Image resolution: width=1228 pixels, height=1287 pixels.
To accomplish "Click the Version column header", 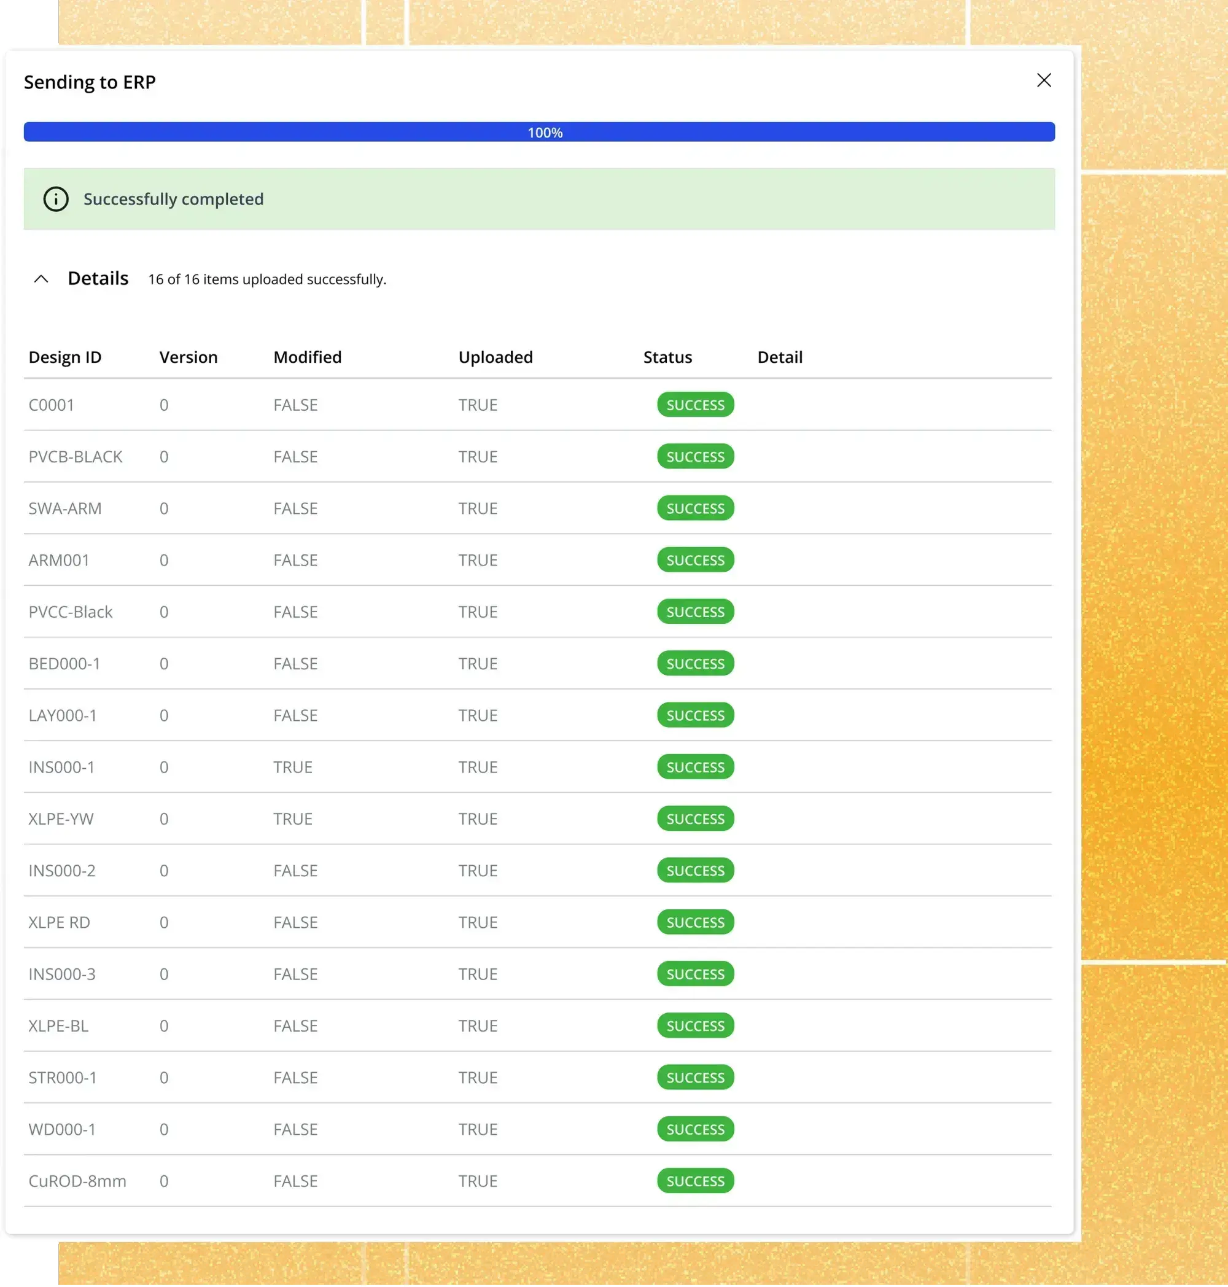I will [188, 357].
